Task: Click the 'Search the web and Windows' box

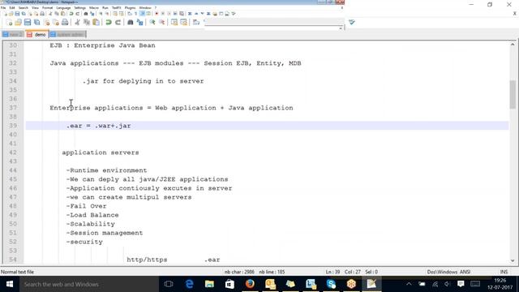Action: coord(89,284)
